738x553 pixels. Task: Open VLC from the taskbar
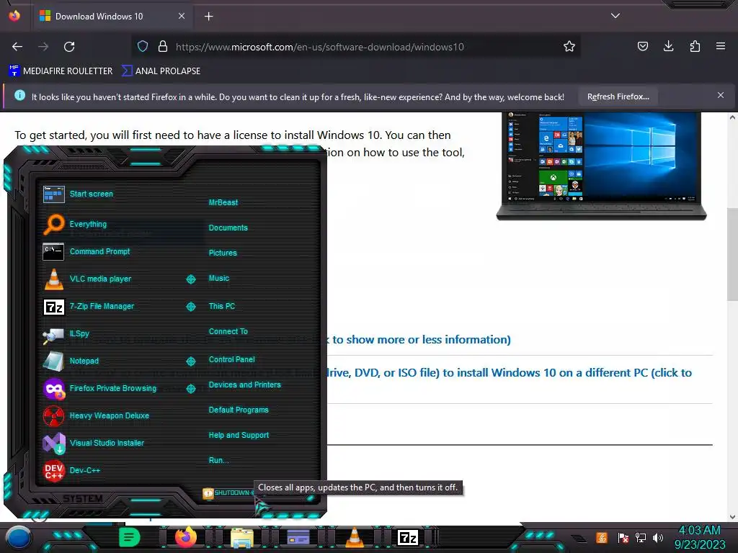[x=355, y=537]
